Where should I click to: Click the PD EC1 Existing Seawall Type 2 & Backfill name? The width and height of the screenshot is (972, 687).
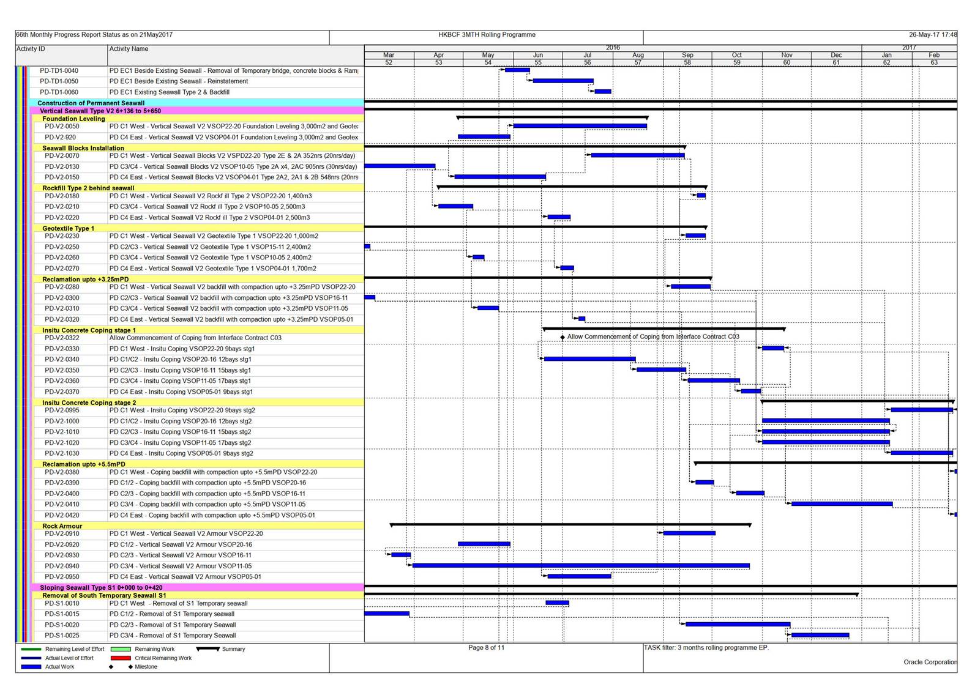[x=170, y=92]
